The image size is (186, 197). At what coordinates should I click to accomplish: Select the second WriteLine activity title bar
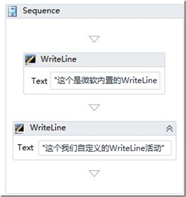point(94,128)
